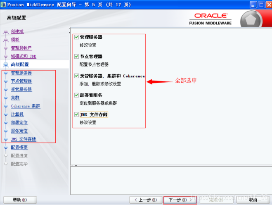Click step bullet icon beside 域模式和 JDK
This screenshot has height=205, width=272.
(x=6, y=56)
